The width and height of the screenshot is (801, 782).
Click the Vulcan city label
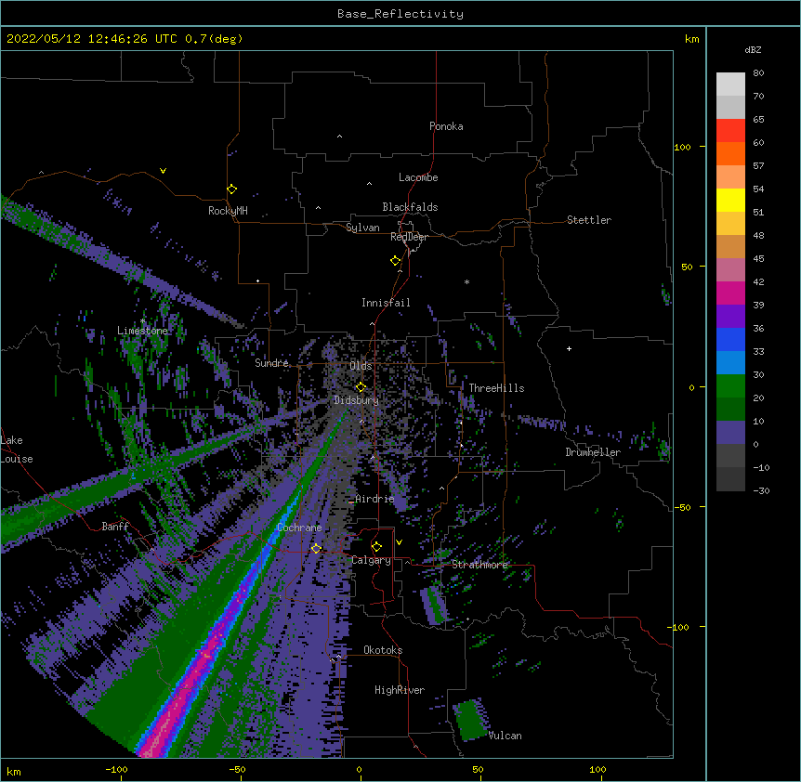pos(505,736)
